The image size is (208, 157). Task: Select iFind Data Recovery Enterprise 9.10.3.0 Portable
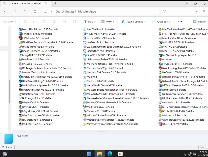click(x=46, y=42)
